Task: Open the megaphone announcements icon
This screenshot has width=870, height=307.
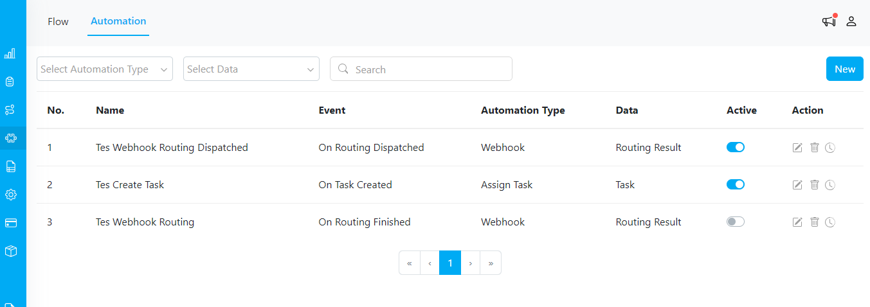Action: tap(829, 21)
